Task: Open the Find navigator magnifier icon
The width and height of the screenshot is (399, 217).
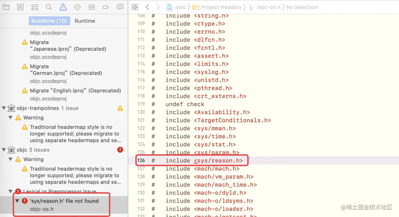Action: click(x=49, y=7)
